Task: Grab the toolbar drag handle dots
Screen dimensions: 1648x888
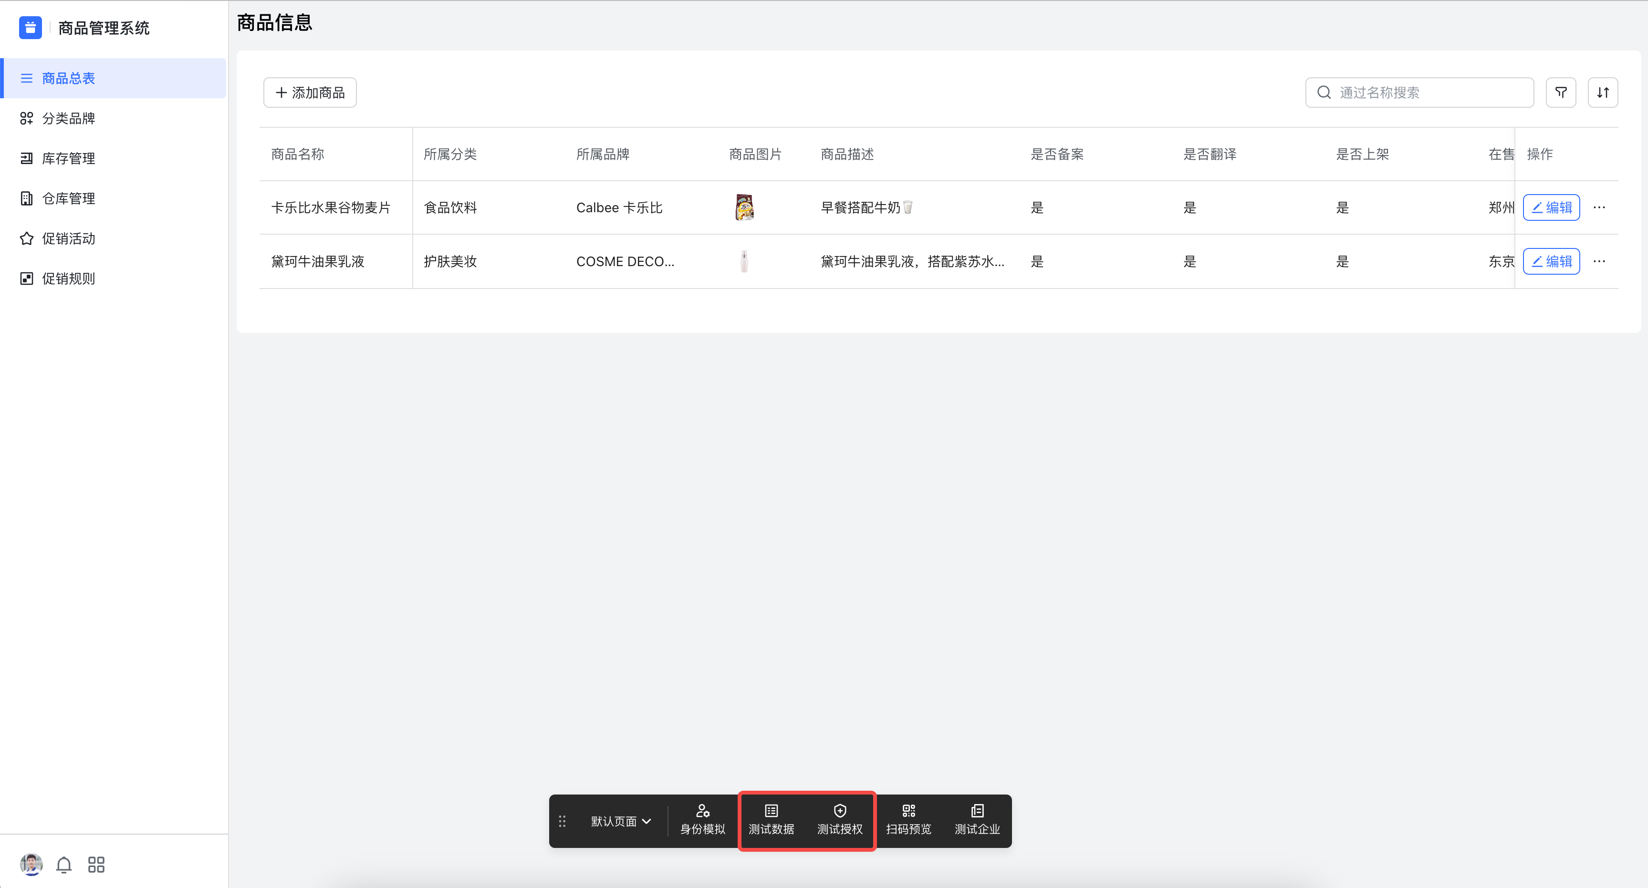Action: point(562,822)
